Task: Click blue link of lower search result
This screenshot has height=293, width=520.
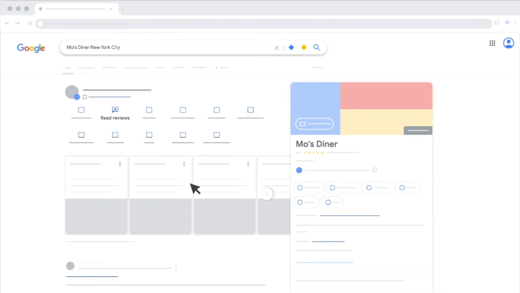Action: click(92, 276)
